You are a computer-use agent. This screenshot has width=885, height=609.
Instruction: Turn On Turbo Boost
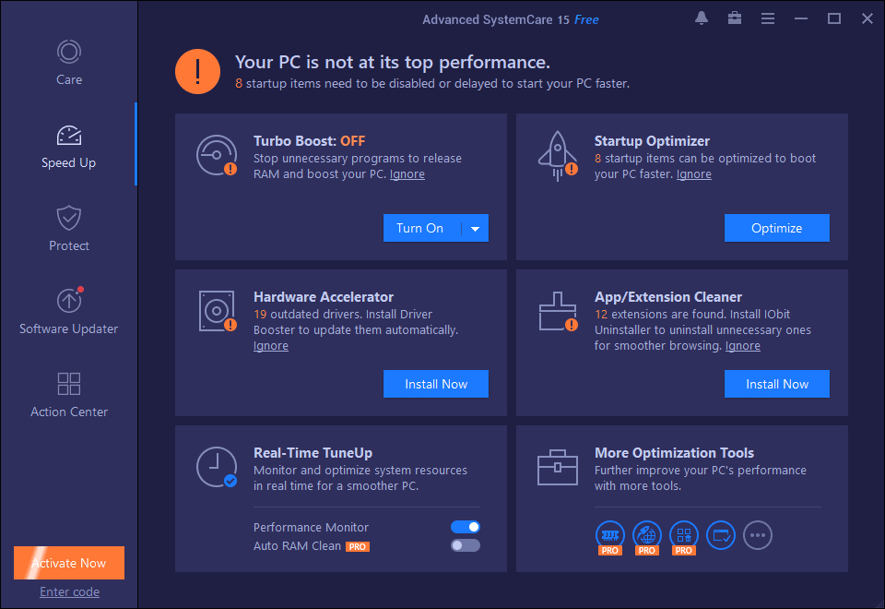pyautogui.click(x=422, y=228)
